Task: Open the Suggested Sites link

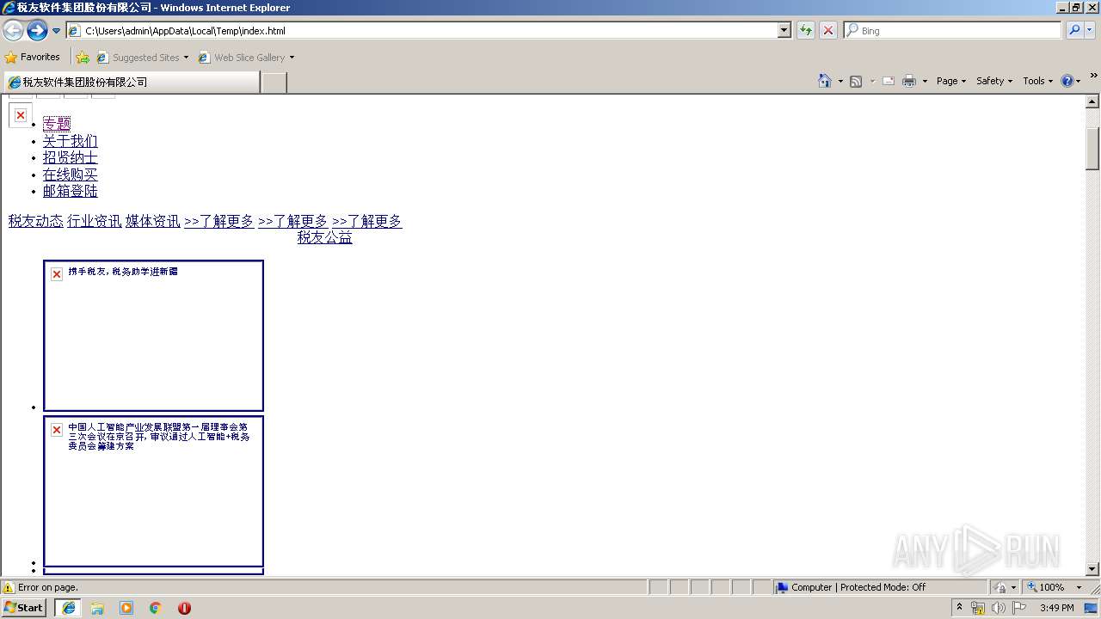Action: click(x=142, y=58)
